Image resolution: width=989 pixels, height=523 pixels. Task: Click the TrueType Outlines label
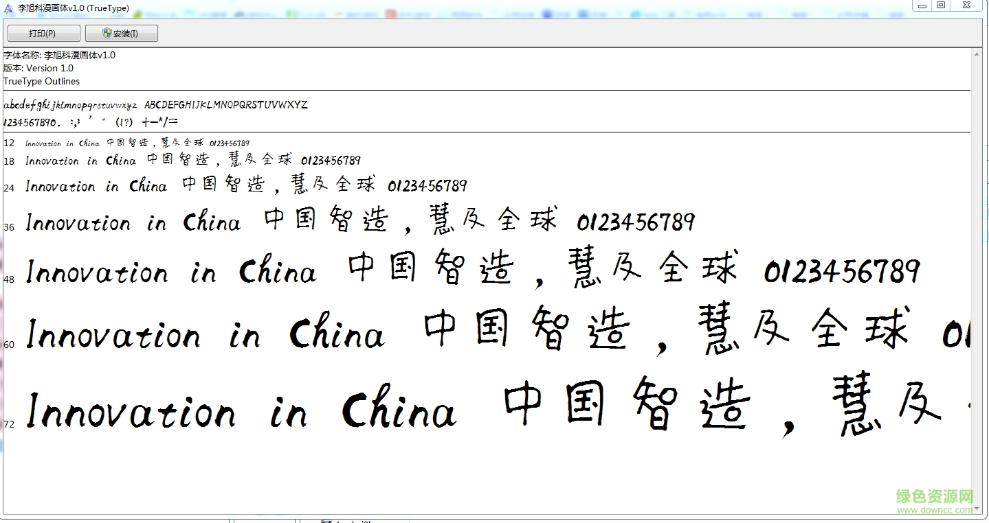(x=41, y=81)
